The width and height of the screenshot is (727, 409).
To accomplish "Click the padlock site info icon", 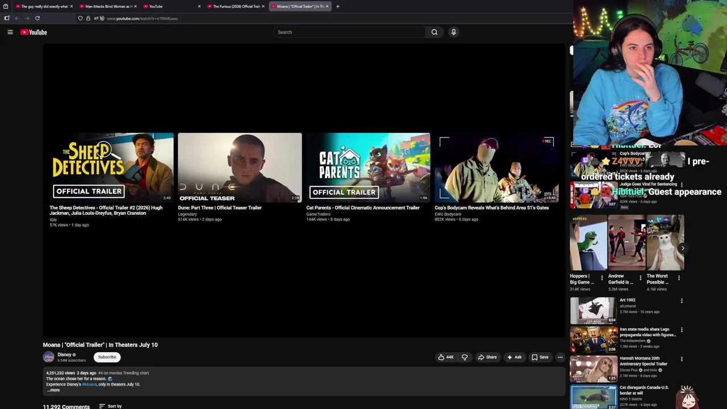I will coord(88,18).
